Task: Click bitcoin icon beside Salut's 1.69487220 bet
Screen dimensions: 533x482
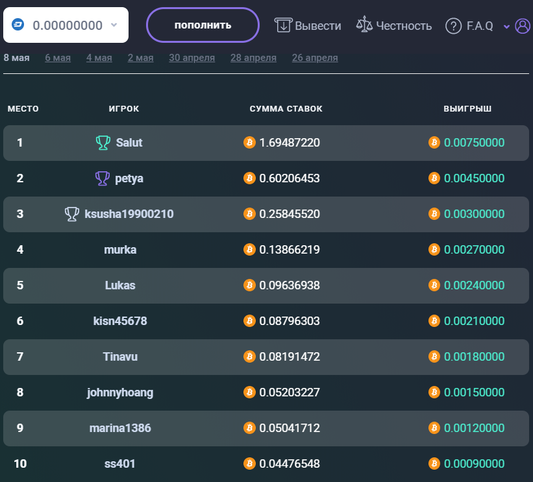Action: [249, 142]
